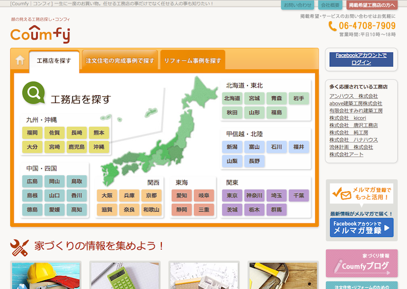Open link 株式会社 純工房
The height and width of the screenshot is (289, 407).
click(x=348, y=133)
